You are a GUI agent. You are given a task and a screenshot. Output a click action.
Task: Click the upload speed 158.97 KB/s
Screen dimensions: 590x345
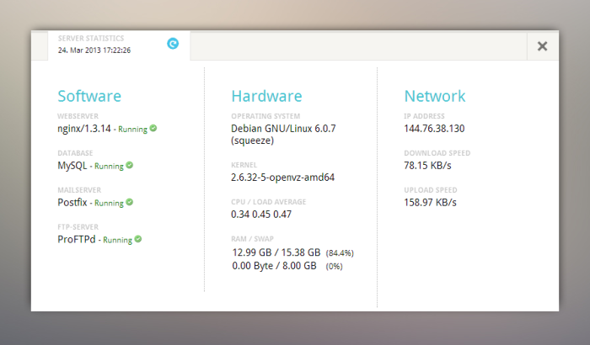click(430, 203)
